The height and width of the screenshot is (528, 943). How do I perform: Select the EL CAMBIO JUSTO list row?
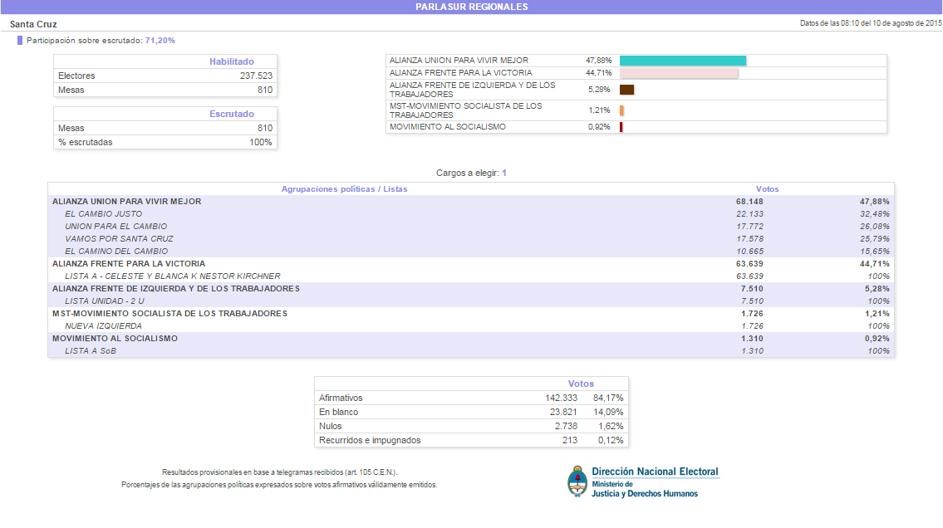471,214
